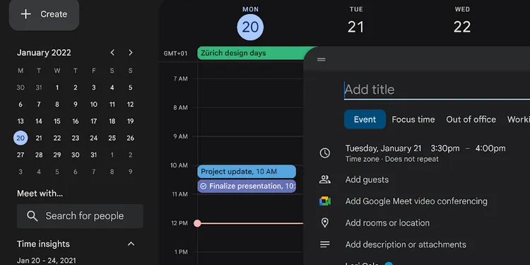
Task: Click the Jan 20 - 24, 2021 insights range
Action: (47, 261)
